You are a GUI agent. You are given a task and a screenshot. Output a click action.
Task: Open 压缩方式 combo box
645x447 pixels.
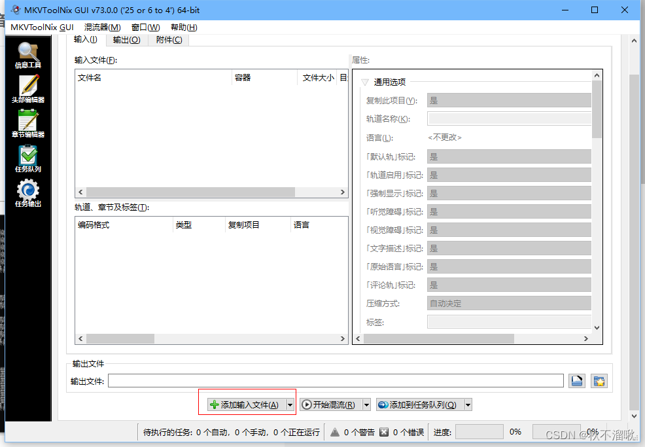(509, 303)
